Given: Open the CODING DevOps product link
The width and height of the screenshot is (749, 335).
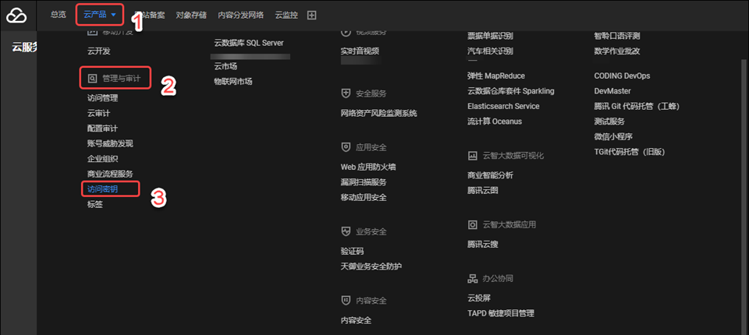Looking at the screenshot, I should pyautogui.click(x=621, y=76).
